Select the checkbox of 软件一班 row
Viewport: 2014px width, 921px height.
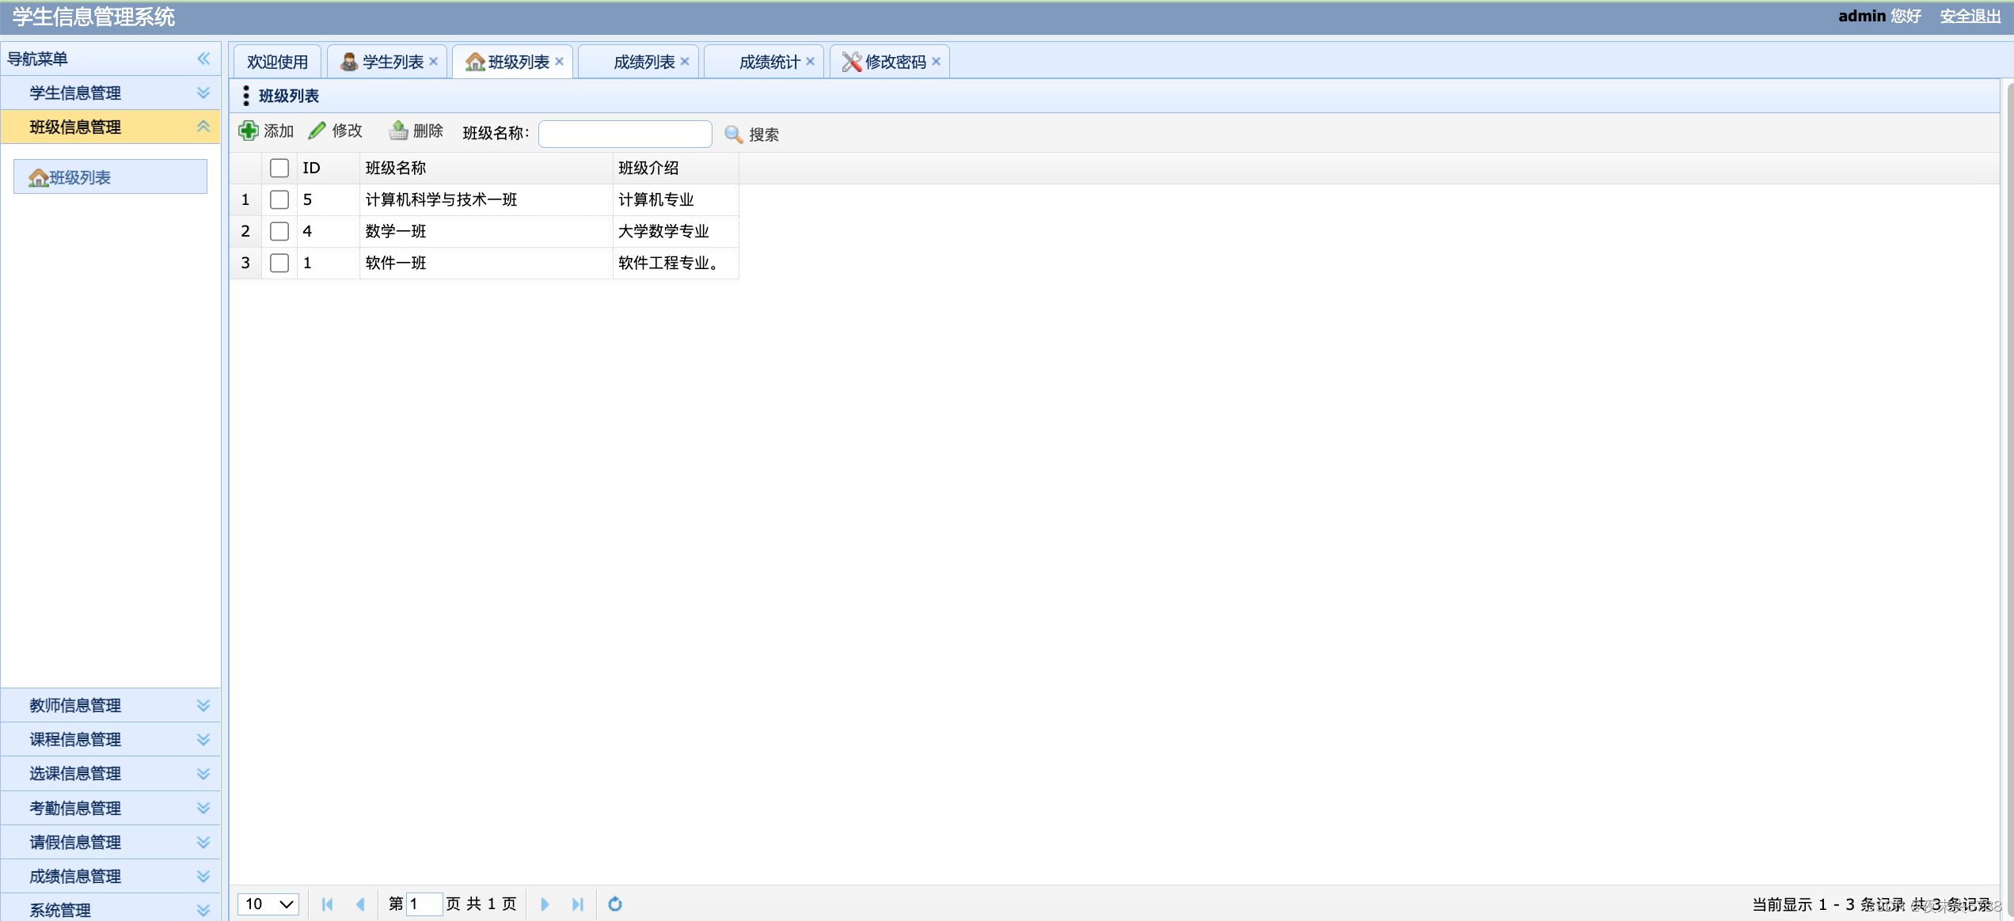click(x=279, y=263)
